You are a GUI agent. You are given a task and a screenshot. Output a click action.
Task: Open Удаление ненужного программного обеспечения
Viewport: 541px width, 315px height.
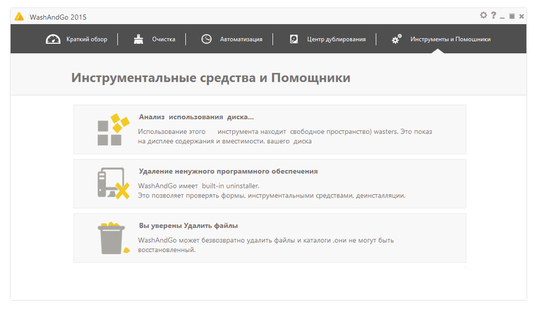[x=270, y=184]
